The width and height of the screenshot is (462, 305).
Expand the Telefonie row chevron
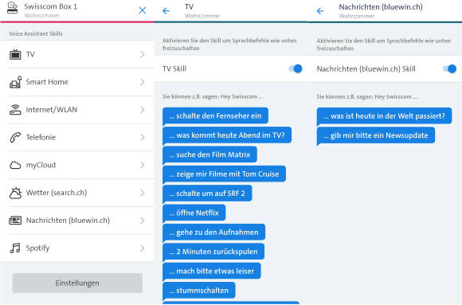coord(143,137)
